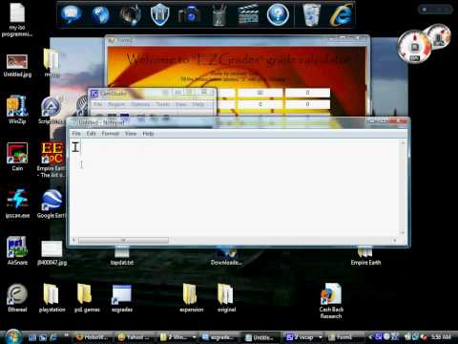458x344 pixels.
Task: Select the expansion folder on desktop
Action: [191, 298]
